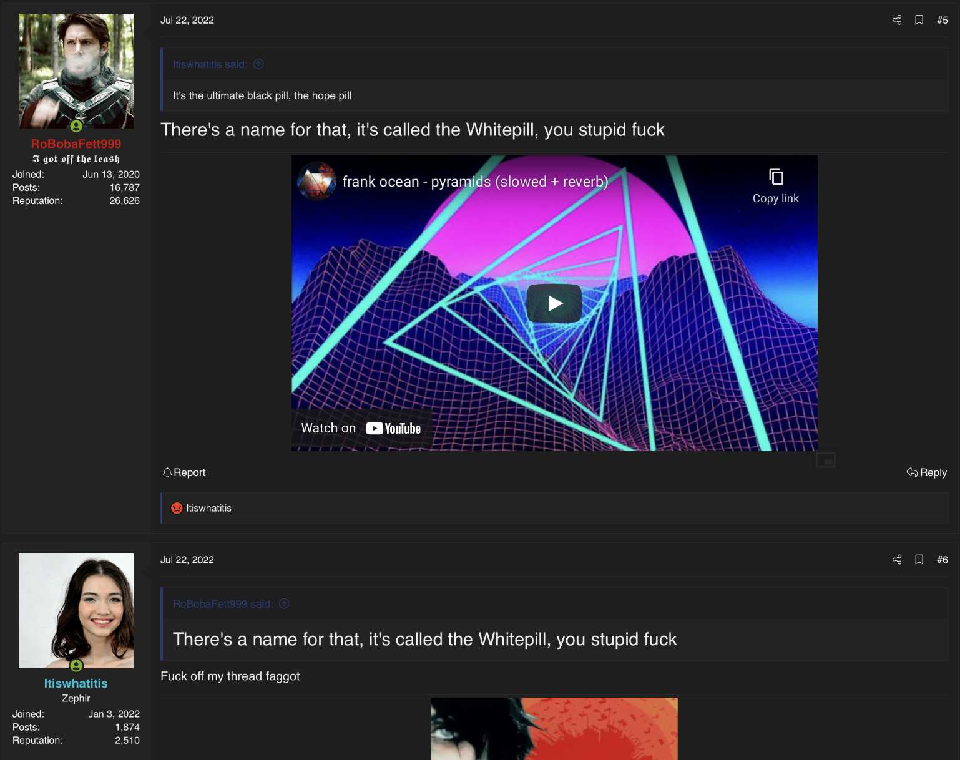Bookmark post #5
960x760 pixels.
(x=919, y=20)
